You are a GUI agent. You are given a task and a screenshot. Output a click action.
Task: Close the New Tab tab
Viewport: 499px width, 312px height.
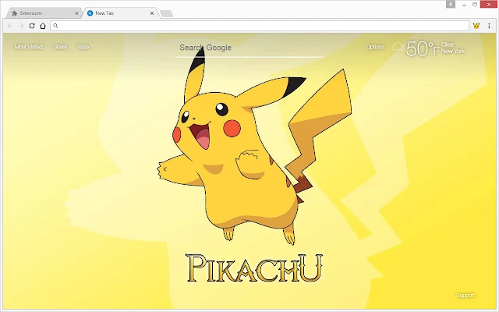click(x=152, y=13)
